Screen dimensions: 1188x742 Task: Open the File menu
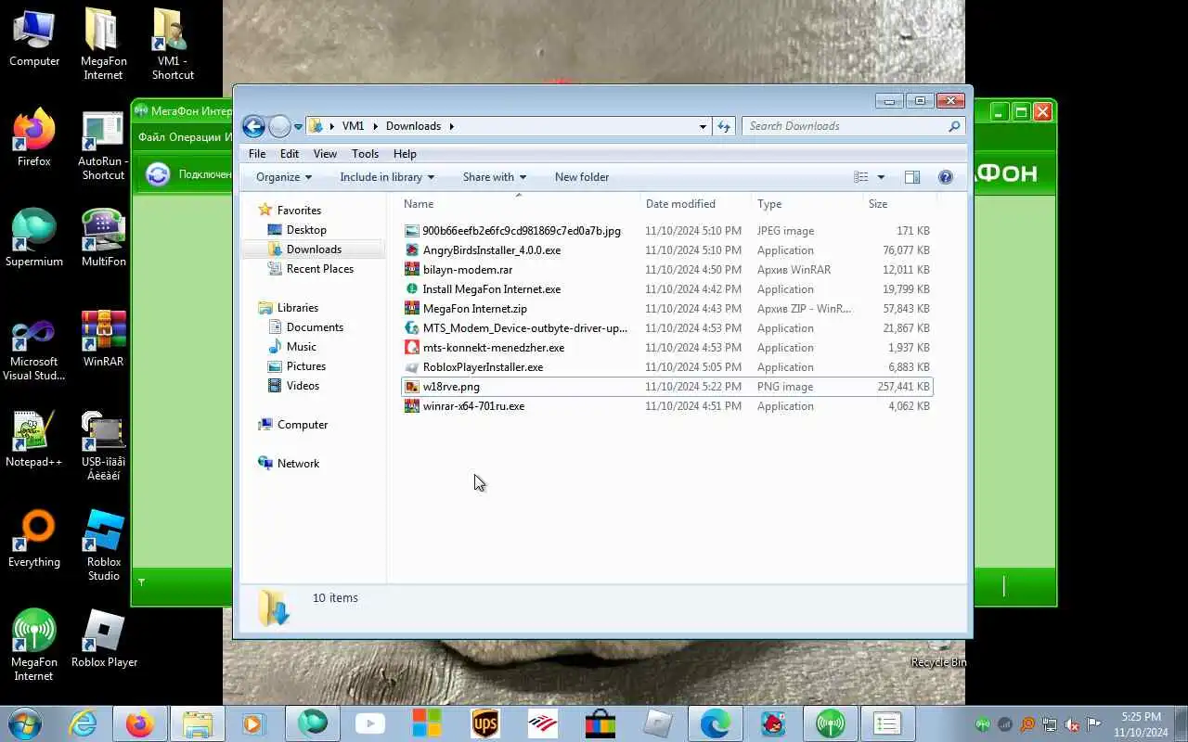257,154
